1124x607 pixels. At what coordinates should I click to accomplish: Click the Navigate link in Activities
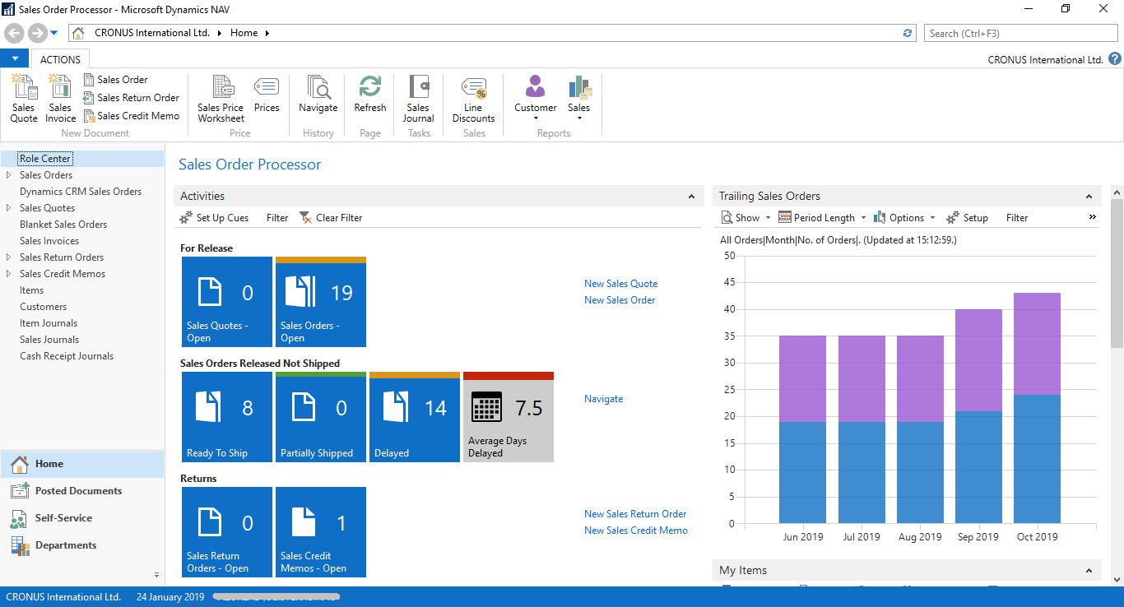tap(604, 399)
